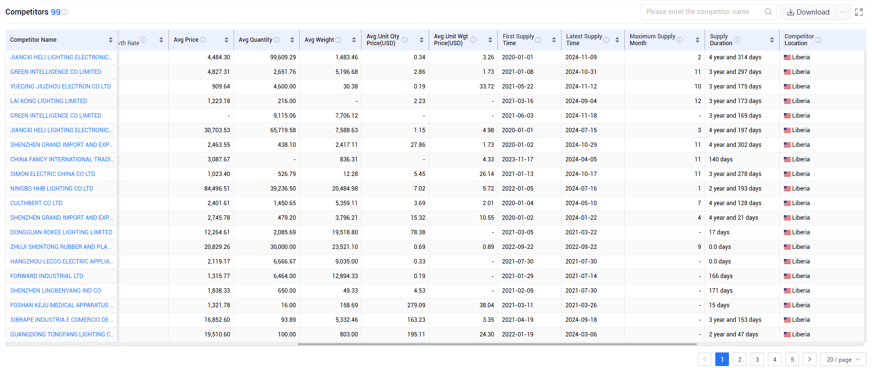Click info icon beside Latest Supply Time
872x368 pixels.
point(606,40)
